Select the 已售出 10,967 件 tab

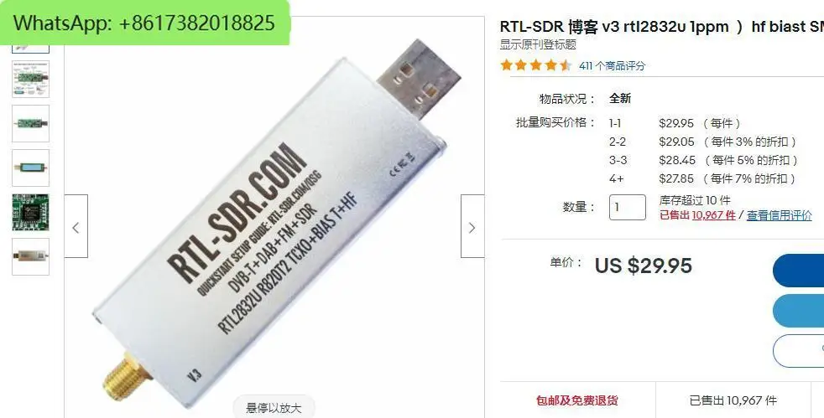pos(733,400)
